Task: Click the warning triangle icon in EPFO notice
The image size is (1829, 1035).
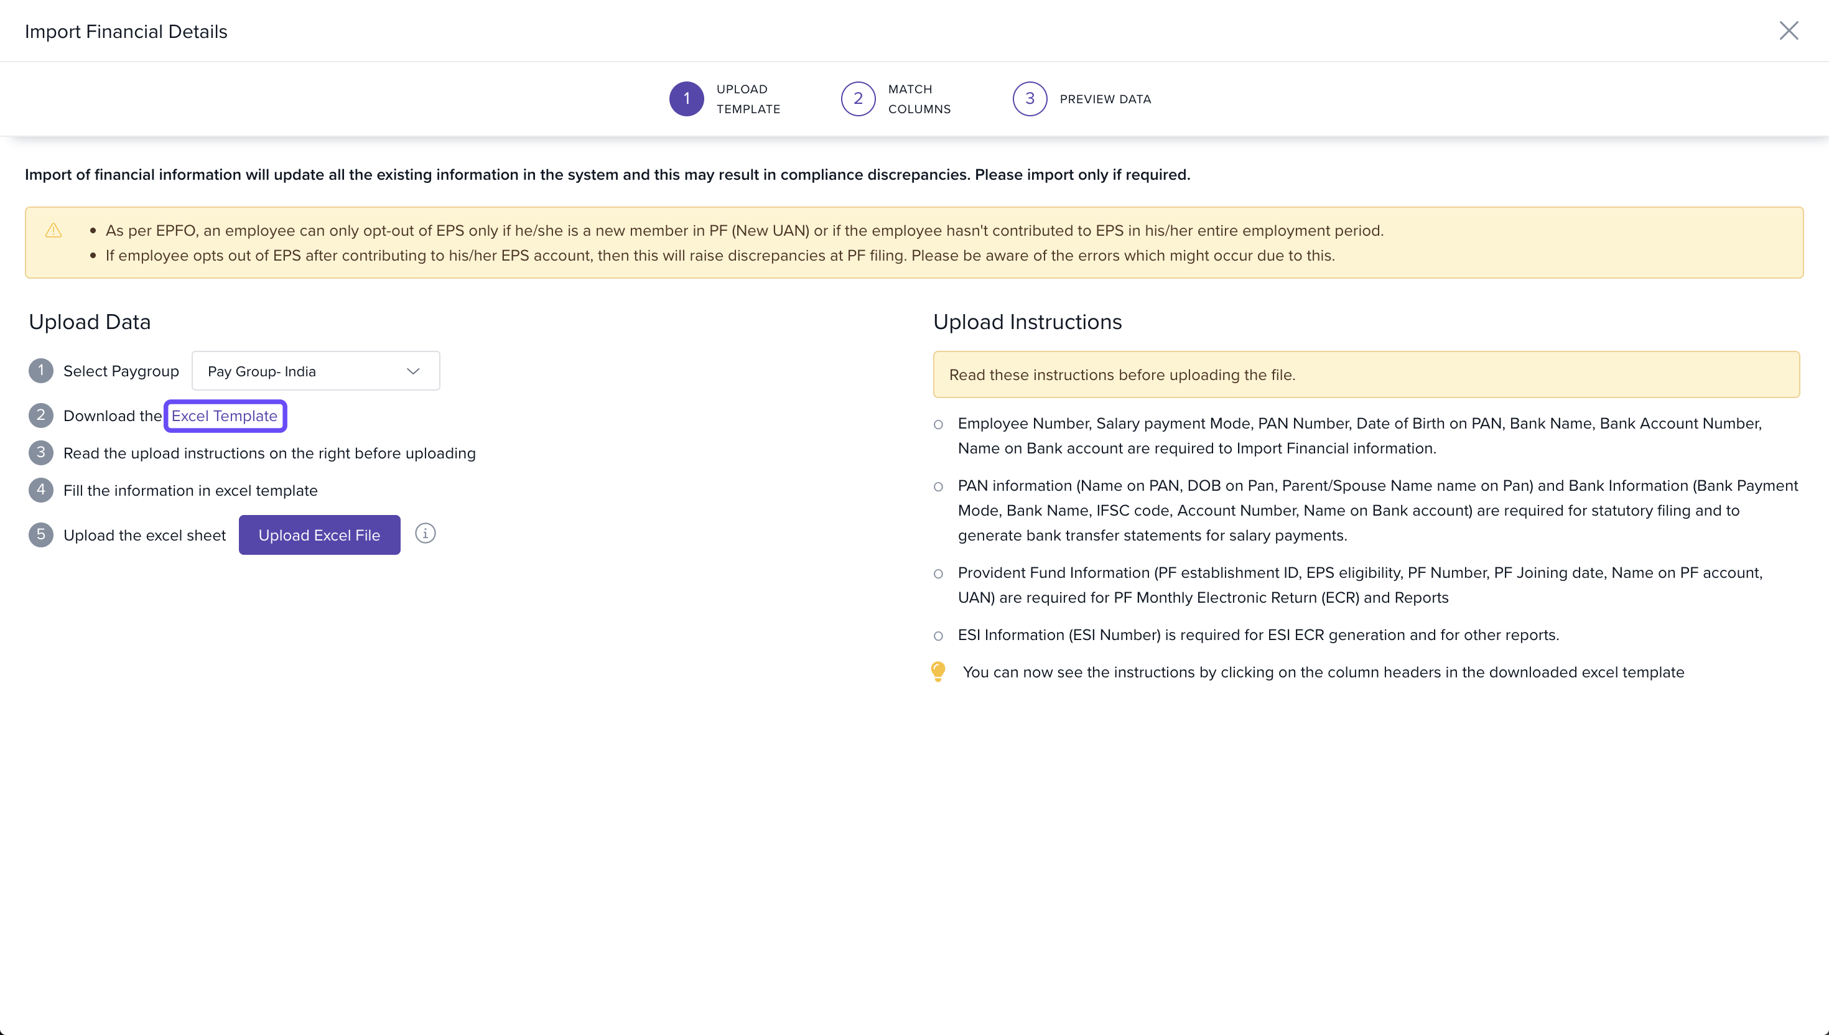Action: tap(54, 230)
